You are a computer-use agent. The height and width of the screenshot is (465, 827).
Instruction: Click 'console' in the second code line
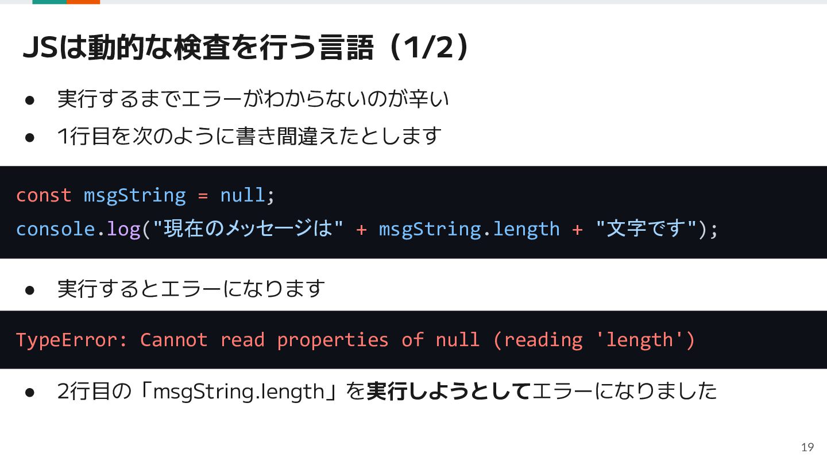[55, 229]
